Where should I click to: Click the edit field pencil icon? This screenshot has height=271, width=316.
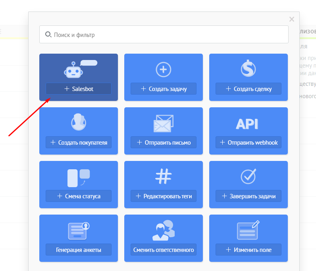click(x=248, y=230)
